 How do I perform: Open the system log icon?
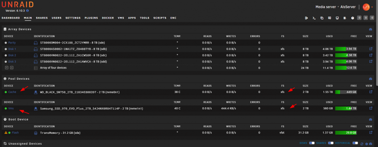345,18
